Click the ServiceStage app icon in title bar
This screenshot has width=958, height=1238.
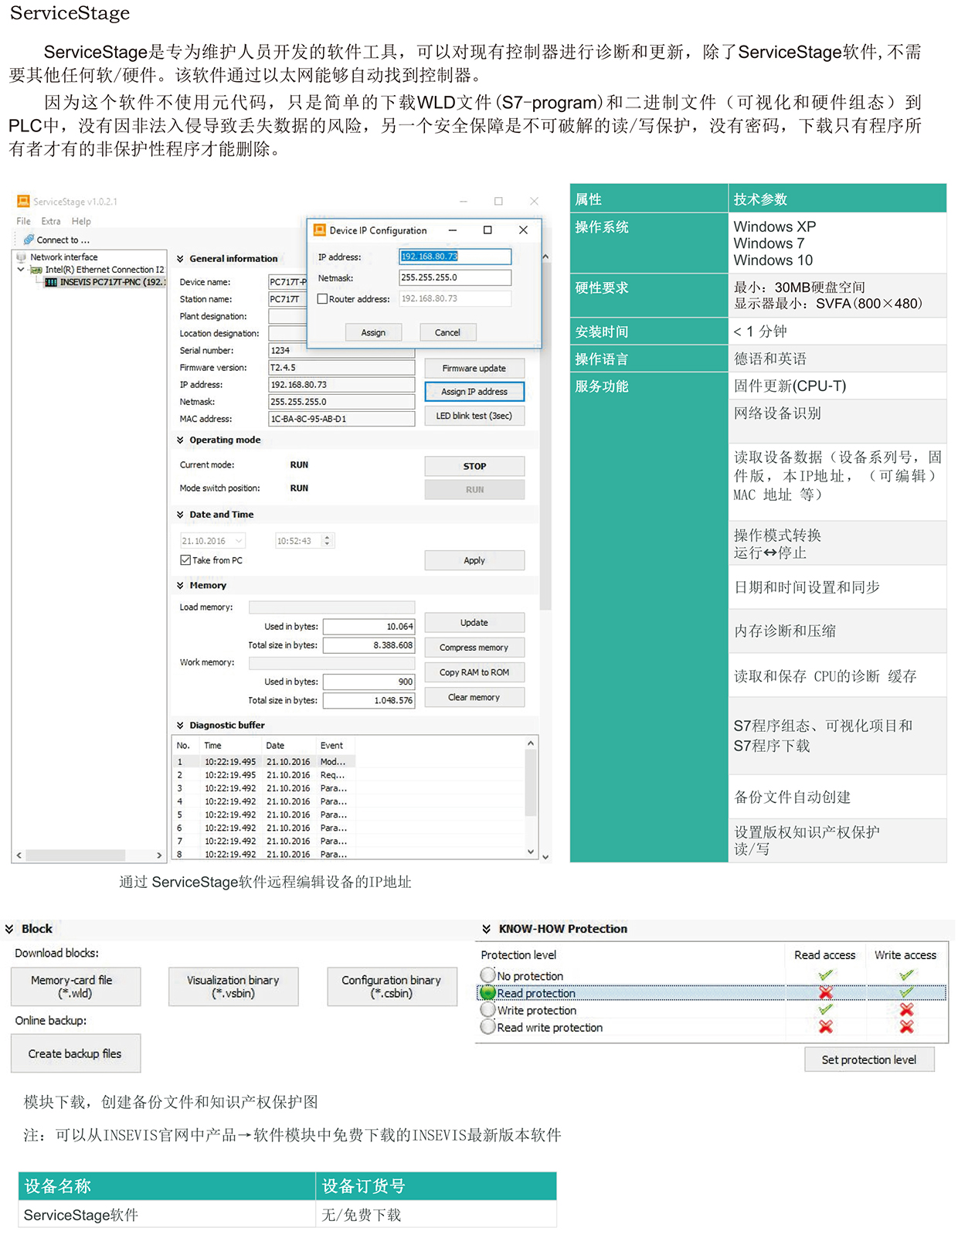[x=23, y=201]
